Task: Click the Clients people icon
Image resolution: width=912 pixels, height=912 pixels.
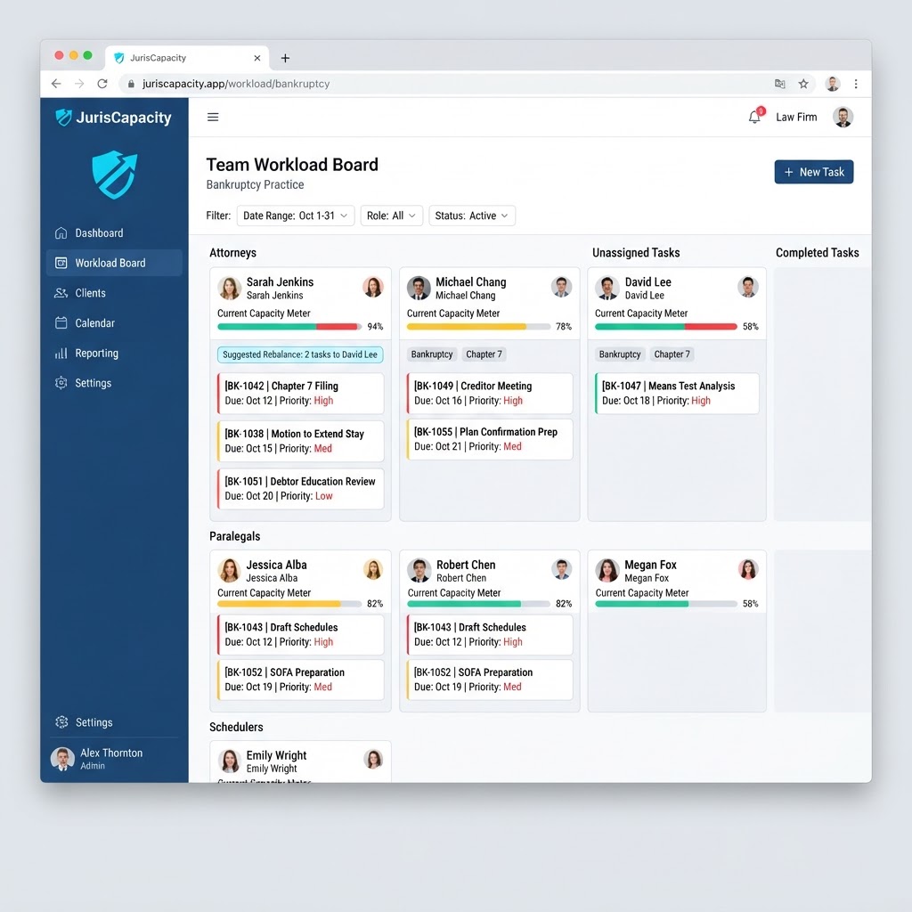Action: click(x=61, y=292)
